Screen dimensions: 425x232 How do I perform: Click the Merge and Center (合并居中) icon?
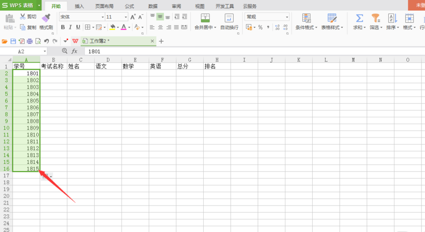coord(205,19)
